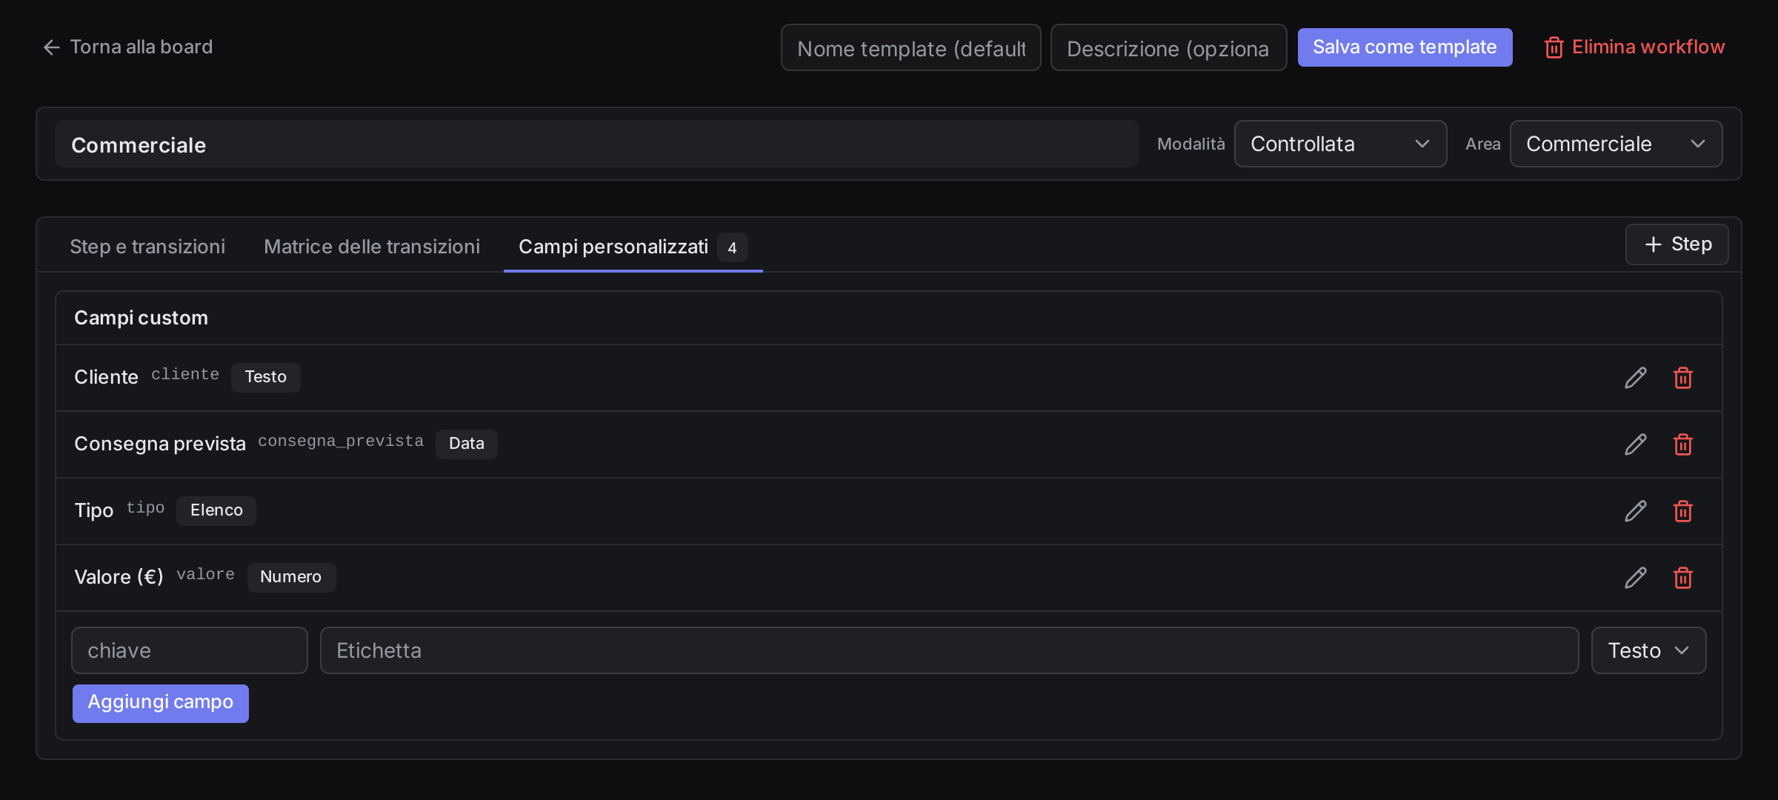1778x800 pixels.
Task: Edit the Cliente field with the pencil icon
Action: point(1636,378)
